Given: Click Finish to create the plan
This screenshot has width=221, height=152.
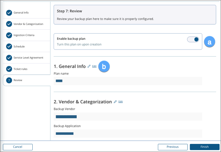Looking at the screenshot, I should point(204,147).
